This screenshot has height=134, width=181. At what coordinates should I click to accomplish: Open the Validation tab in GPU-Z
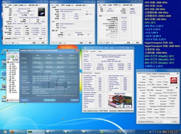click(x=155, y=73)
